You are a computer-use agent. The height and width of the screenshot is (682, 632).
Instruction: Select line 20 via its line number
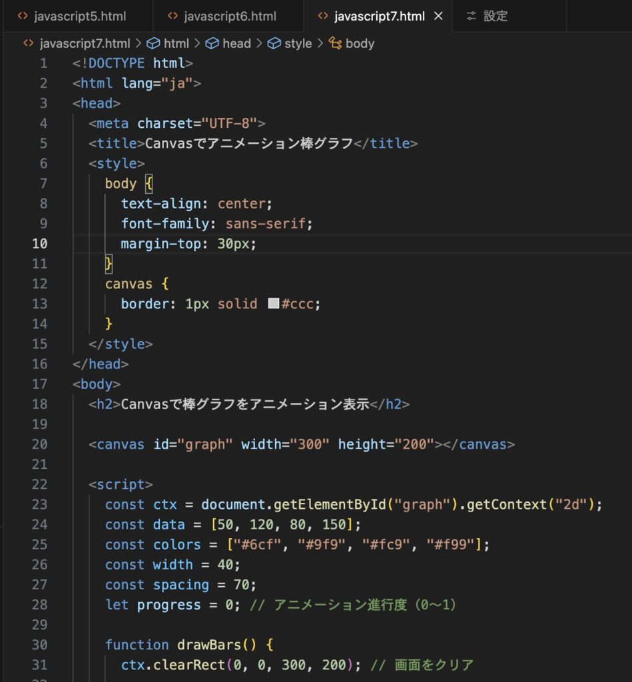(x=40, y=444)
